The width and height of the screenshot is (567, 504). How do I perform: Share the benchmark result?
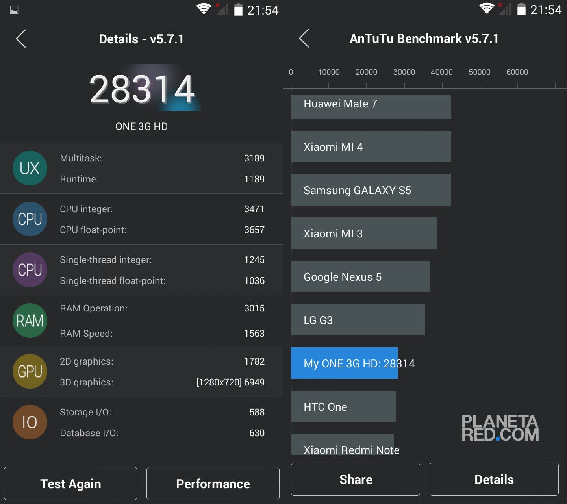coord(355,479)
